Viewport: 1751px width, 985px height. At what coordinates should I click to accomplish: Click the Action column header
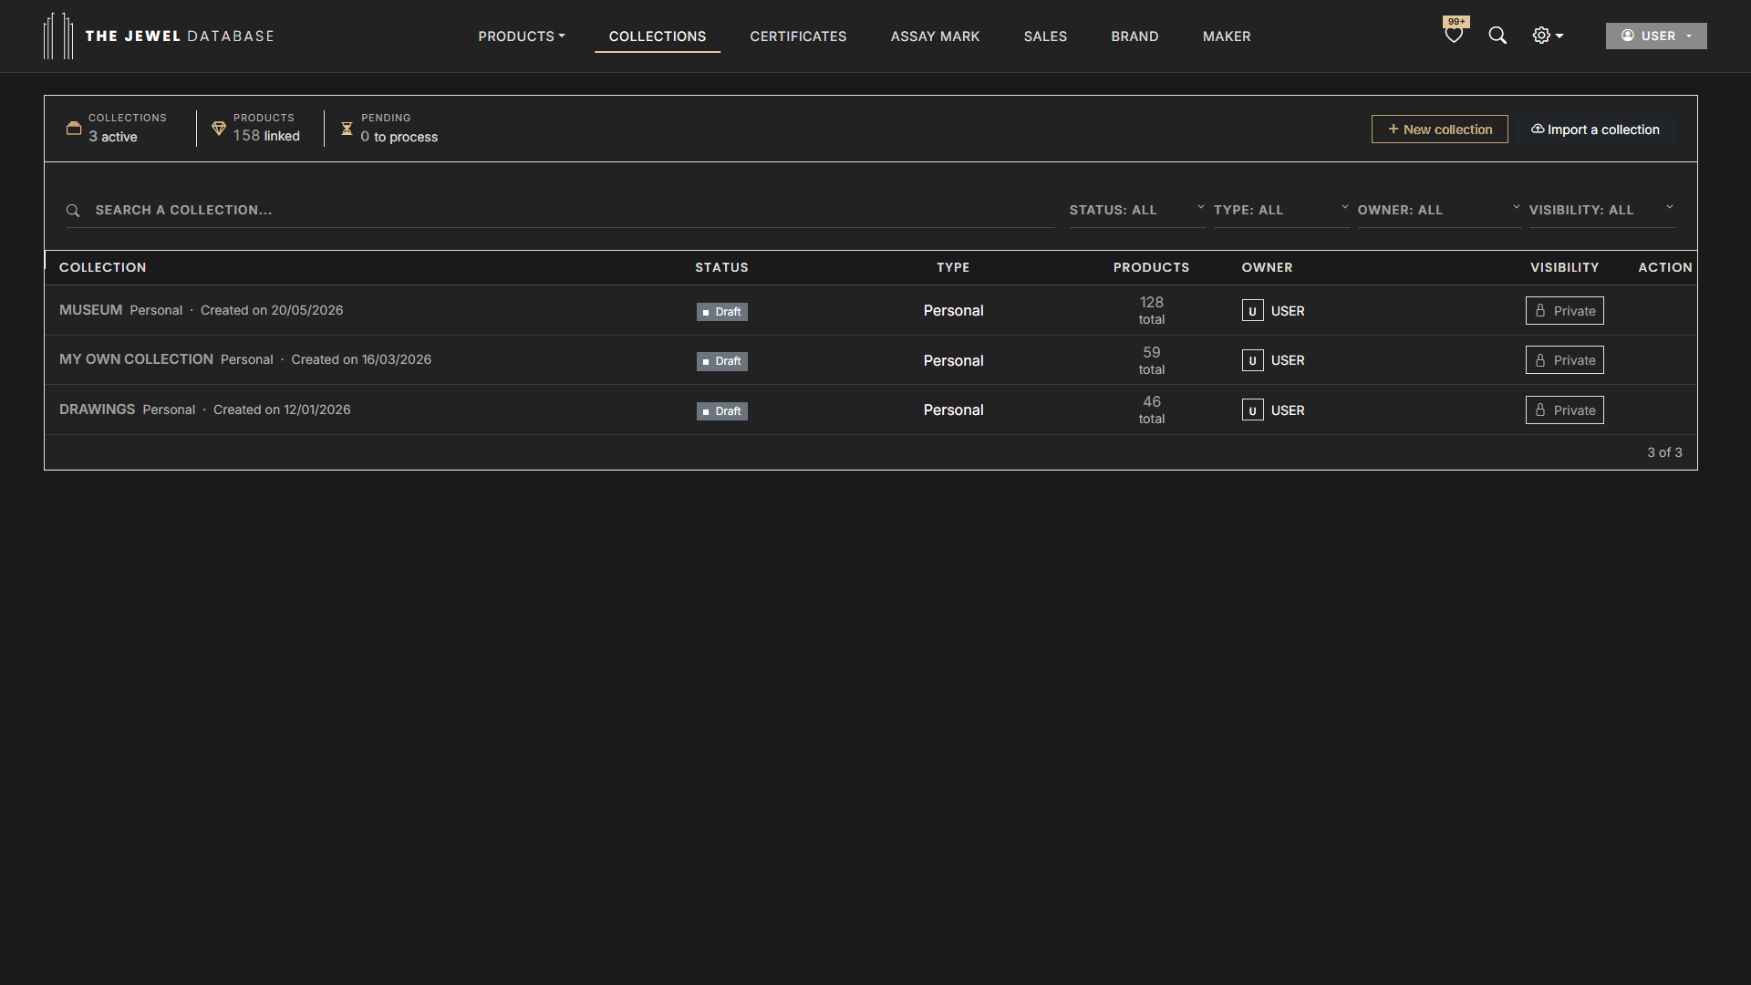pos(1664,267)
